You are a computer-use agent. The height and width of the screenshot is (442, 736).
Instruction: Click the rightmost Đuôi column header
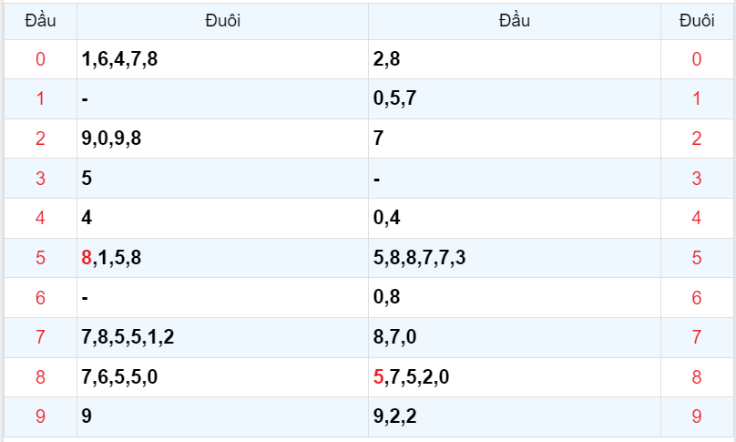coord(697,20)
